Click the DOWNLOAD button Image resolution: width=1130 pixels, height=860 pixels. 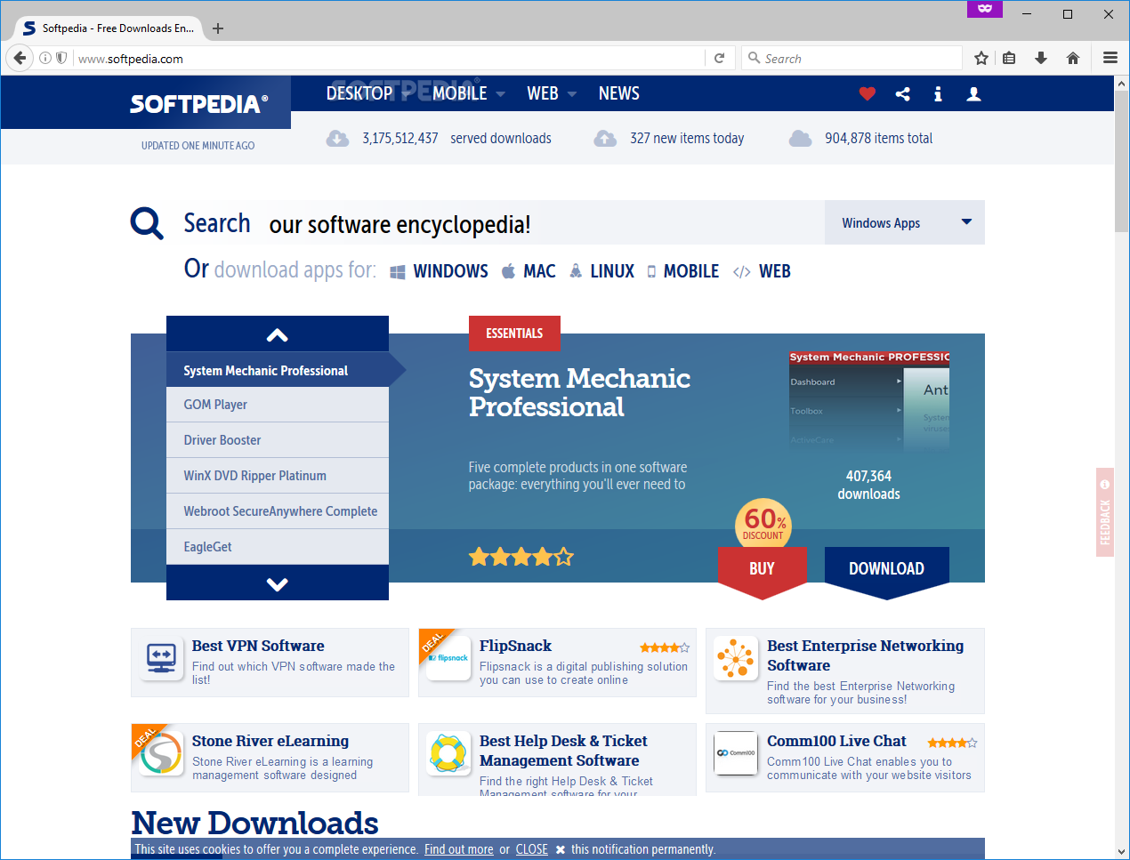(886, 568)
